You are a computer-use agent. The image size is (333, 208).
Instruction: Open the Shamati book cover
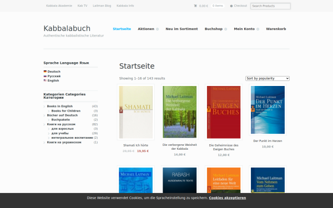[136, 112]
